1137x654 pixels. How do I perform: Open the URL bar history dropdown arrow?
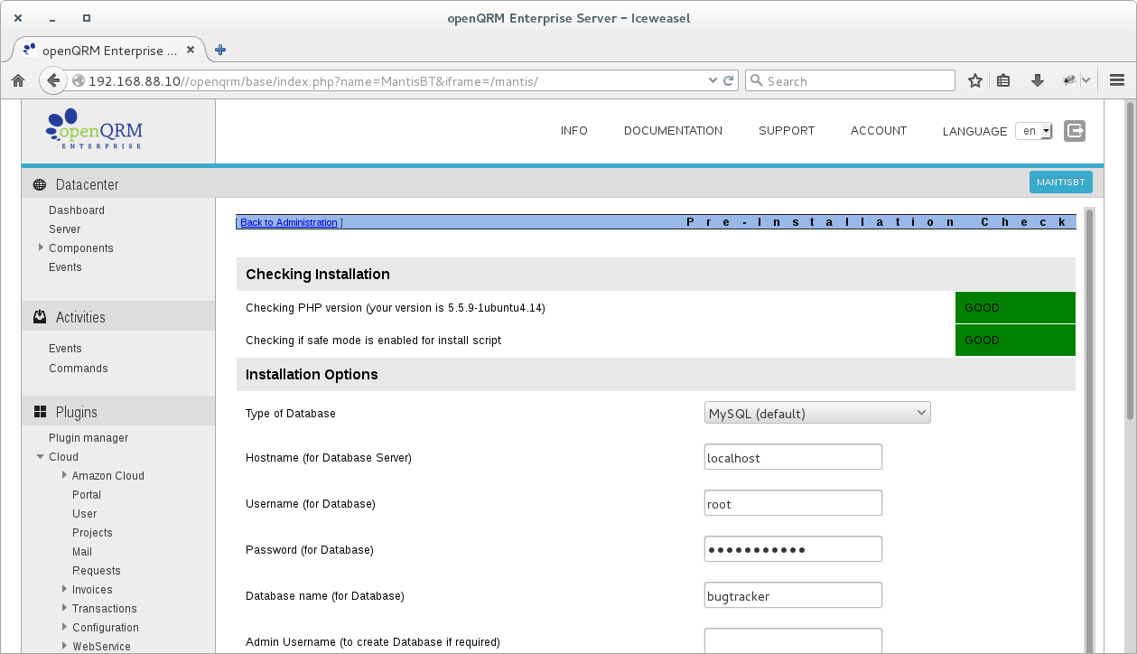click(713, 80)
